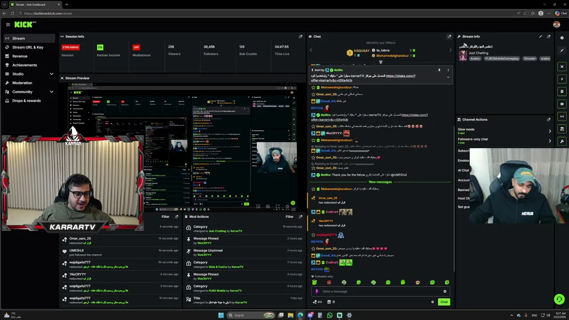Viewport: 569px width, 320px height.
Task: Open the chat shop icon showing 0
Action: pyautogui.click(x=331, y=302)
